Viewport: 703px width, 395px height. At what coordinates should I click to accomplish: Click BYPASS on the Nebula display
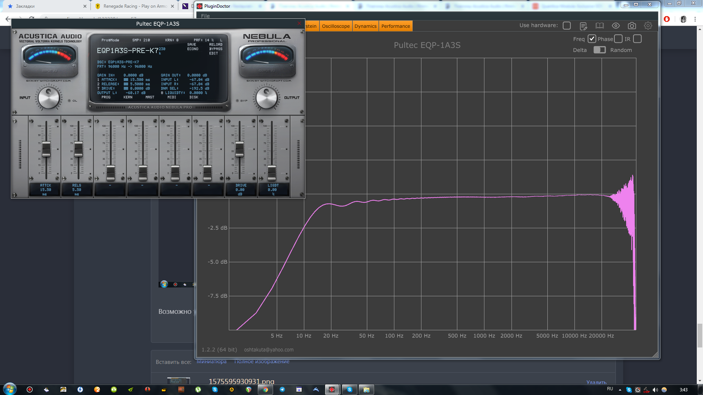click(x=216, y=49)
